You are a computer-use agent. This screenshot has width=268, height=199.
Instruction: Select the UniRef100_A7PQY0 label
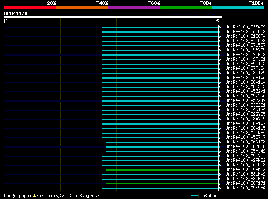pos(245,133)
